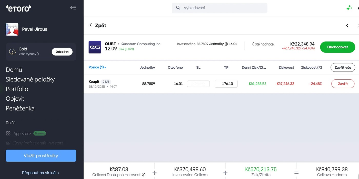Edit take profit field 176.10
Screen dimensions: 359x179
pyautogui.click(x=226, y=84)
